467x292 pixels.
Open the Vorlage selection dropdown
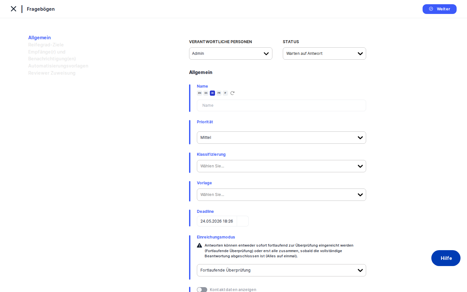(281, 195)
